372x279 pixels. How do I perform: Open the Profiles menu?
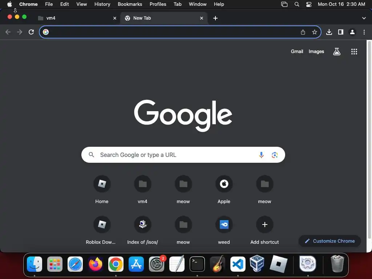158,4
